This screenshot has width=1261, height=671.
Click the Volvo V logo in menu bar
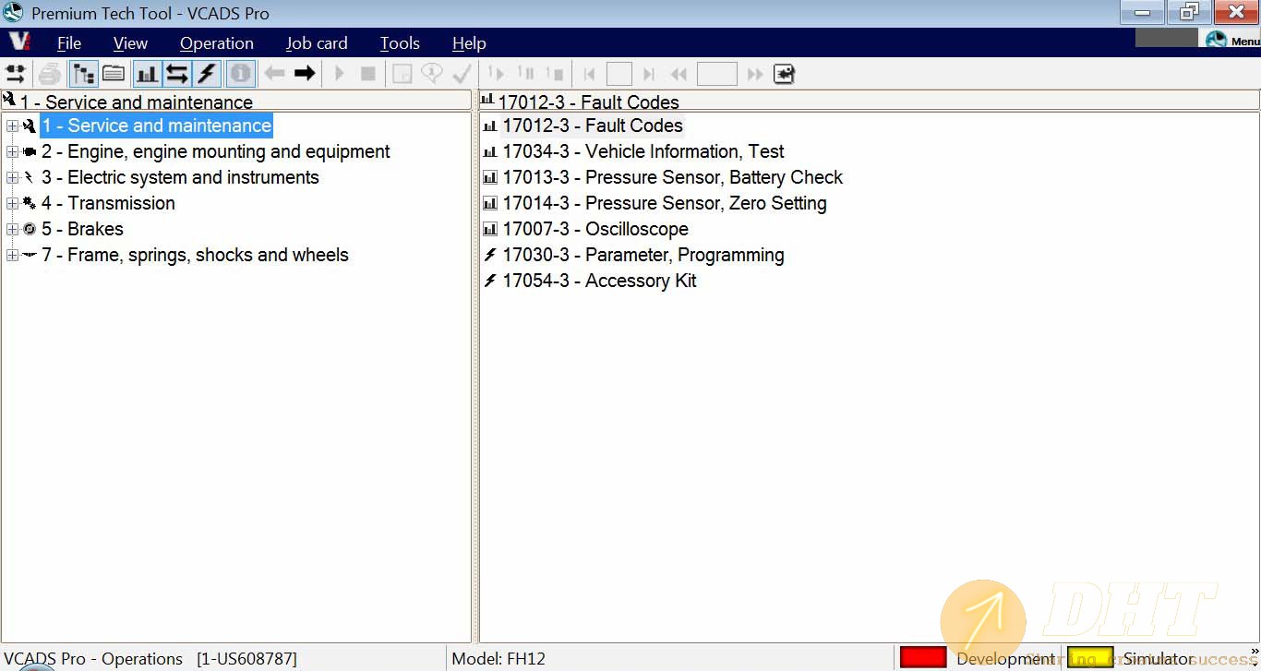click(19, 42)
